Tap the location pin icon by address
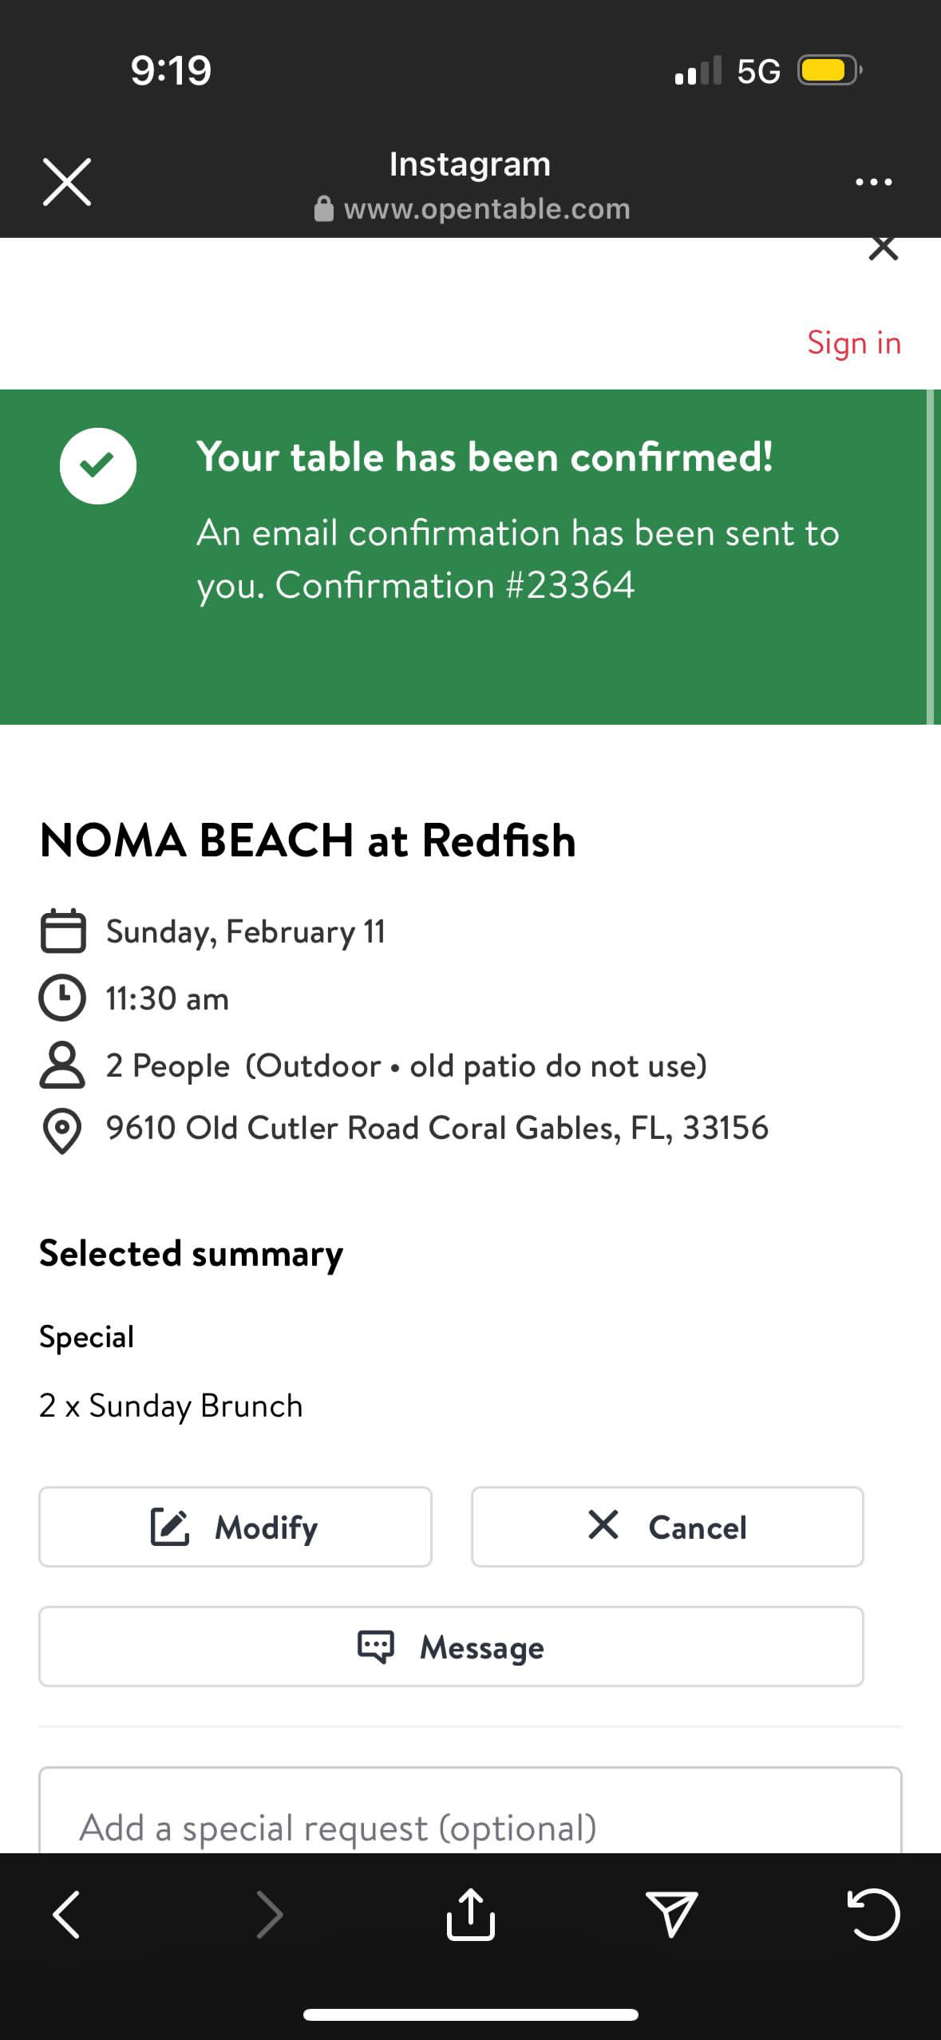The width and height of the screenshot is (941, 2040). tap(62, 1130)
